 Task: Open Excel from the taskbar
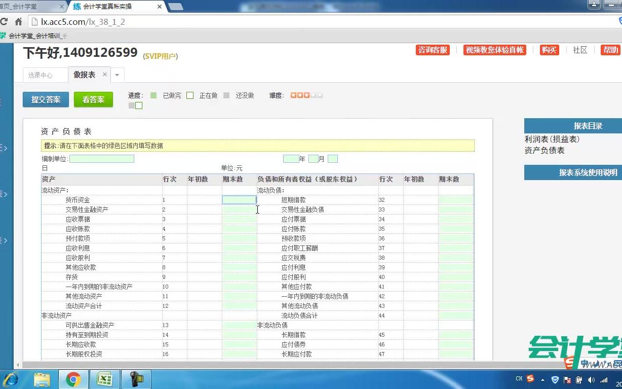pyautogui.click(x=105, y=379)
